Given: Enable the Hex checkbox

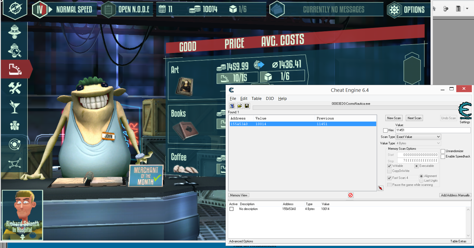Looking at the screenshot, I should (x=385, y=130).
